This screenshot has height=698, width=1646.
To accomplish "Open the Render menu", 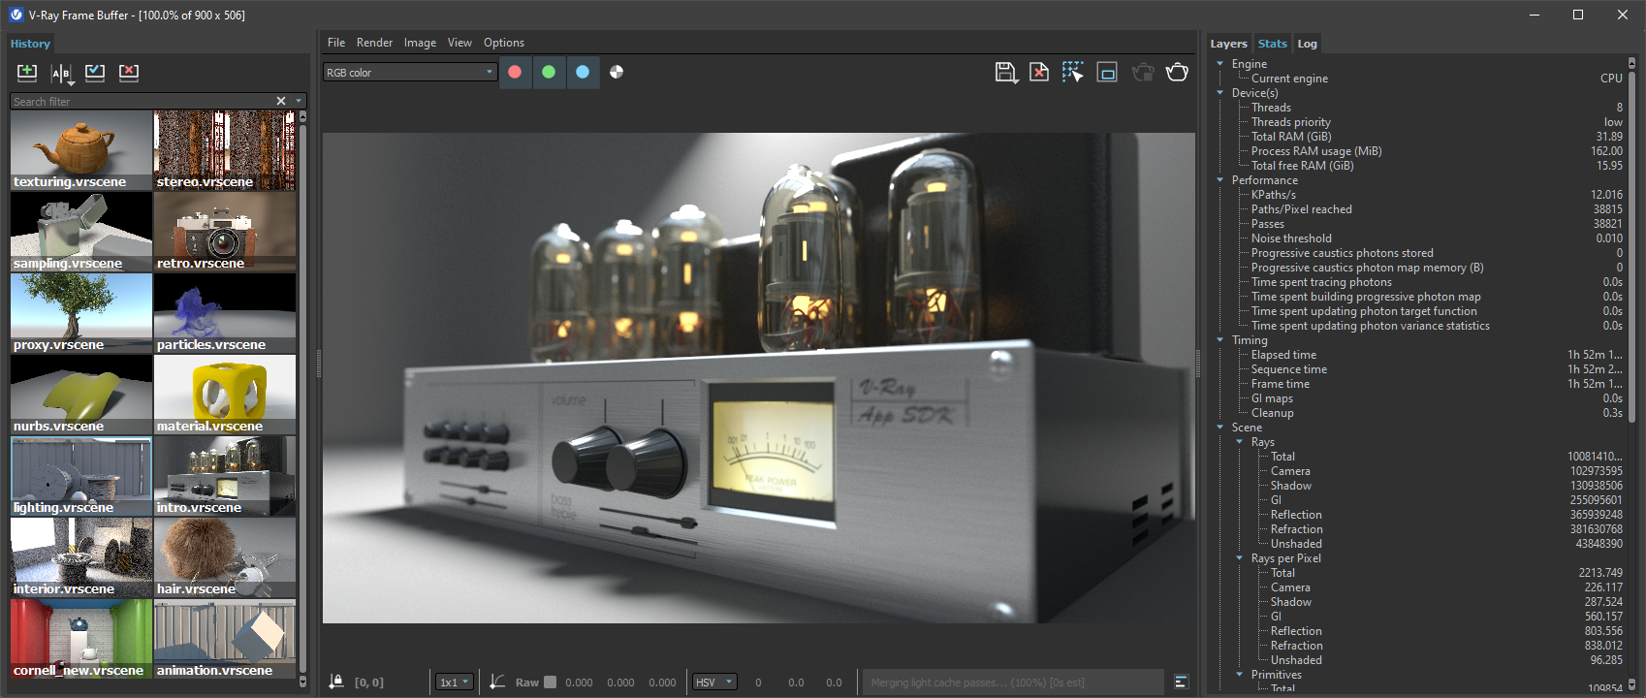I will click(x=374, y=43).
